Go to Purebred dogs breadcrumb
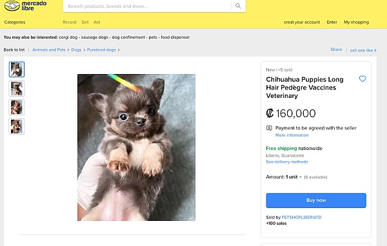This screenshot has width=387, height=246. tap(101, 50)
